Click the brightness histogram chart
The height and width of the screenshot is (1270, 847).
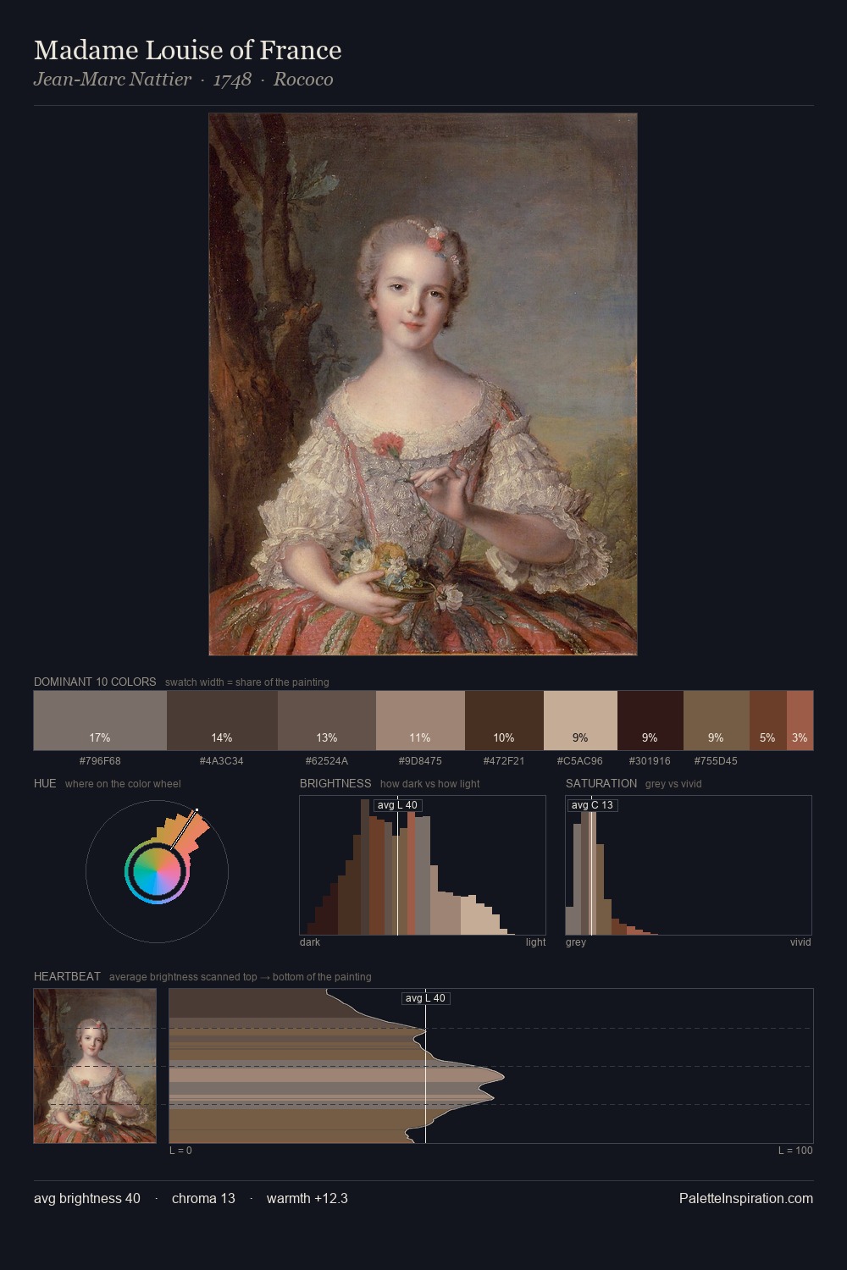pyautogui.click(x=423, y=865)
